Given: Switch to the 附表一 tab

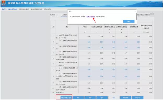Looking at the screenshot, I should coord(54,15).
